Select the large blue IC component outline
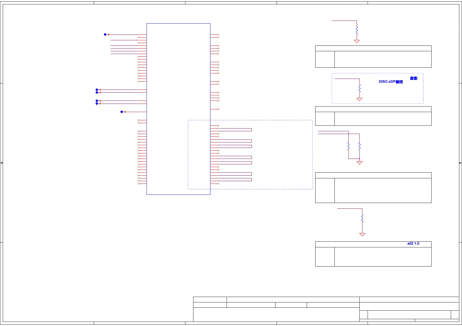This screenshot has height=326, width=462. pyautogui.click(x=178, y=109)
